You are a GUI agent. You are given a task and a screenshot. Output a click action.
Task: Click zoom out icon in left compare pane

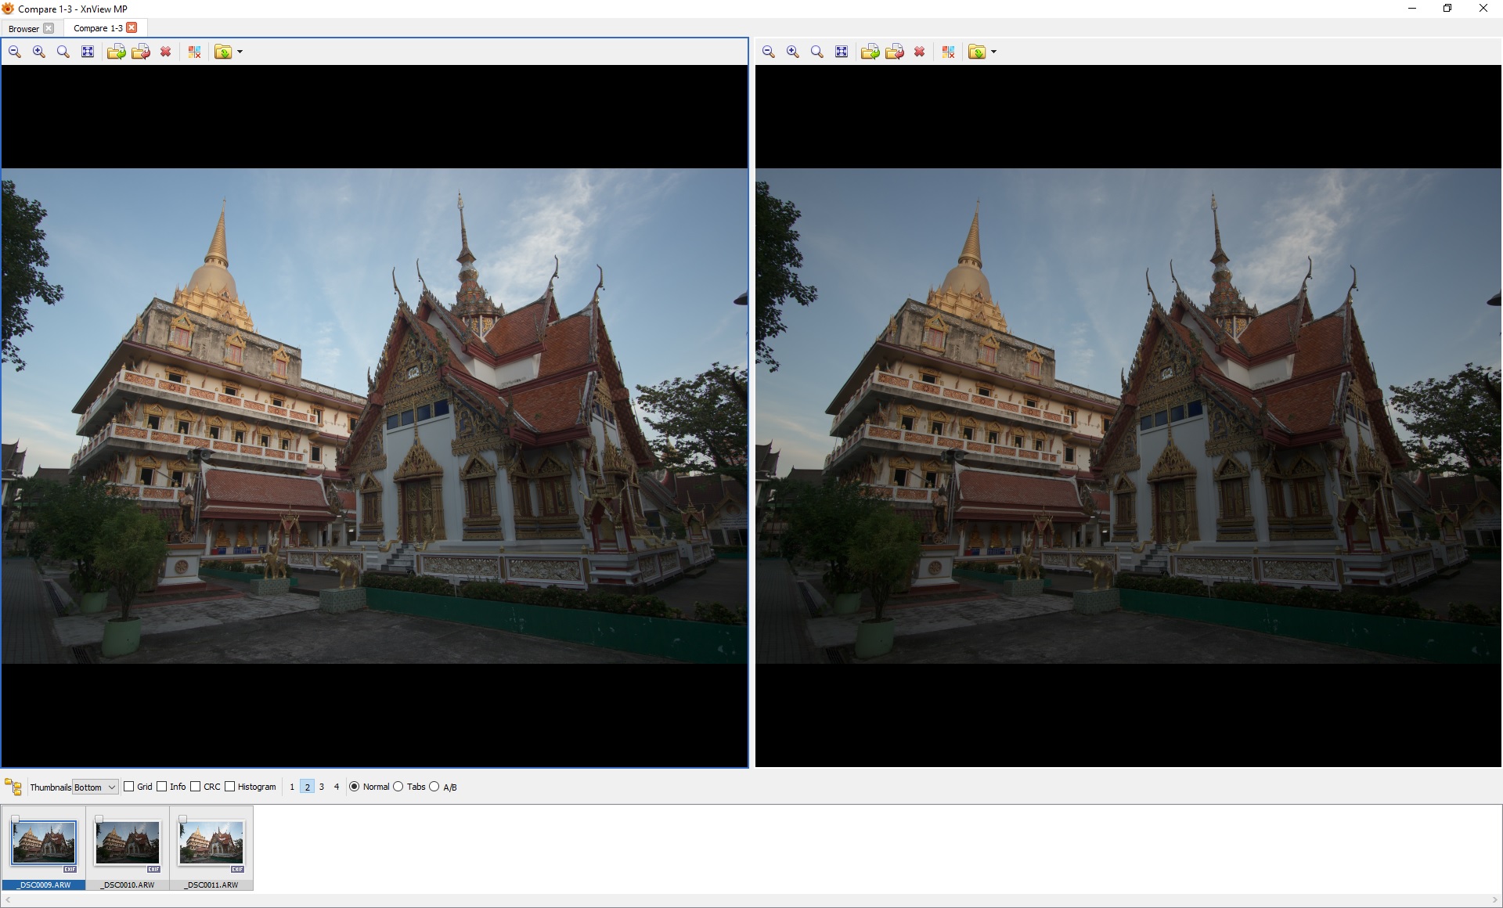[x=15, y=52]
